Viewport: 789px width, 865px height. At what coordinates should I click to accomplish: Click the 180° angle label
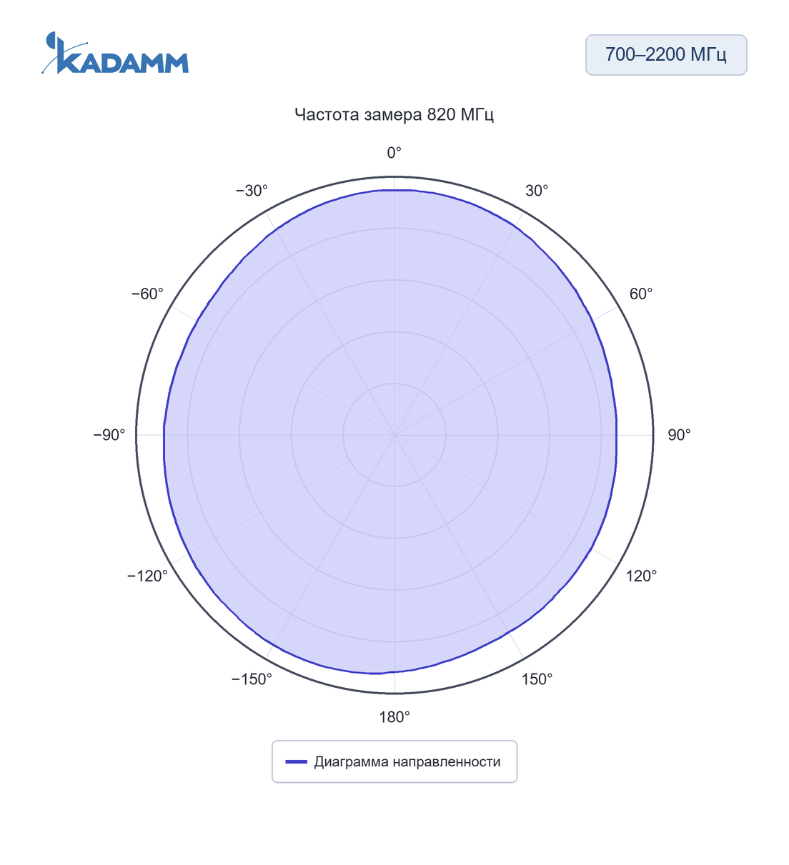tap(394, 717)
